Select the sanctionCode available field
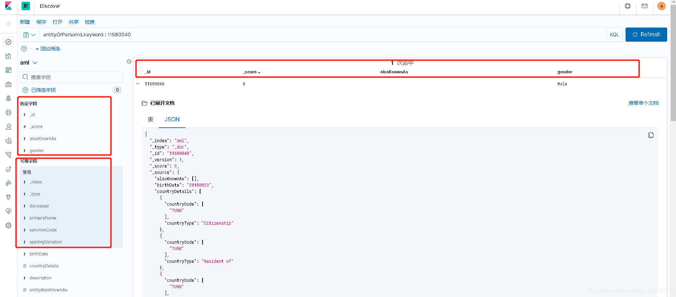 click(x=43, y=230)
